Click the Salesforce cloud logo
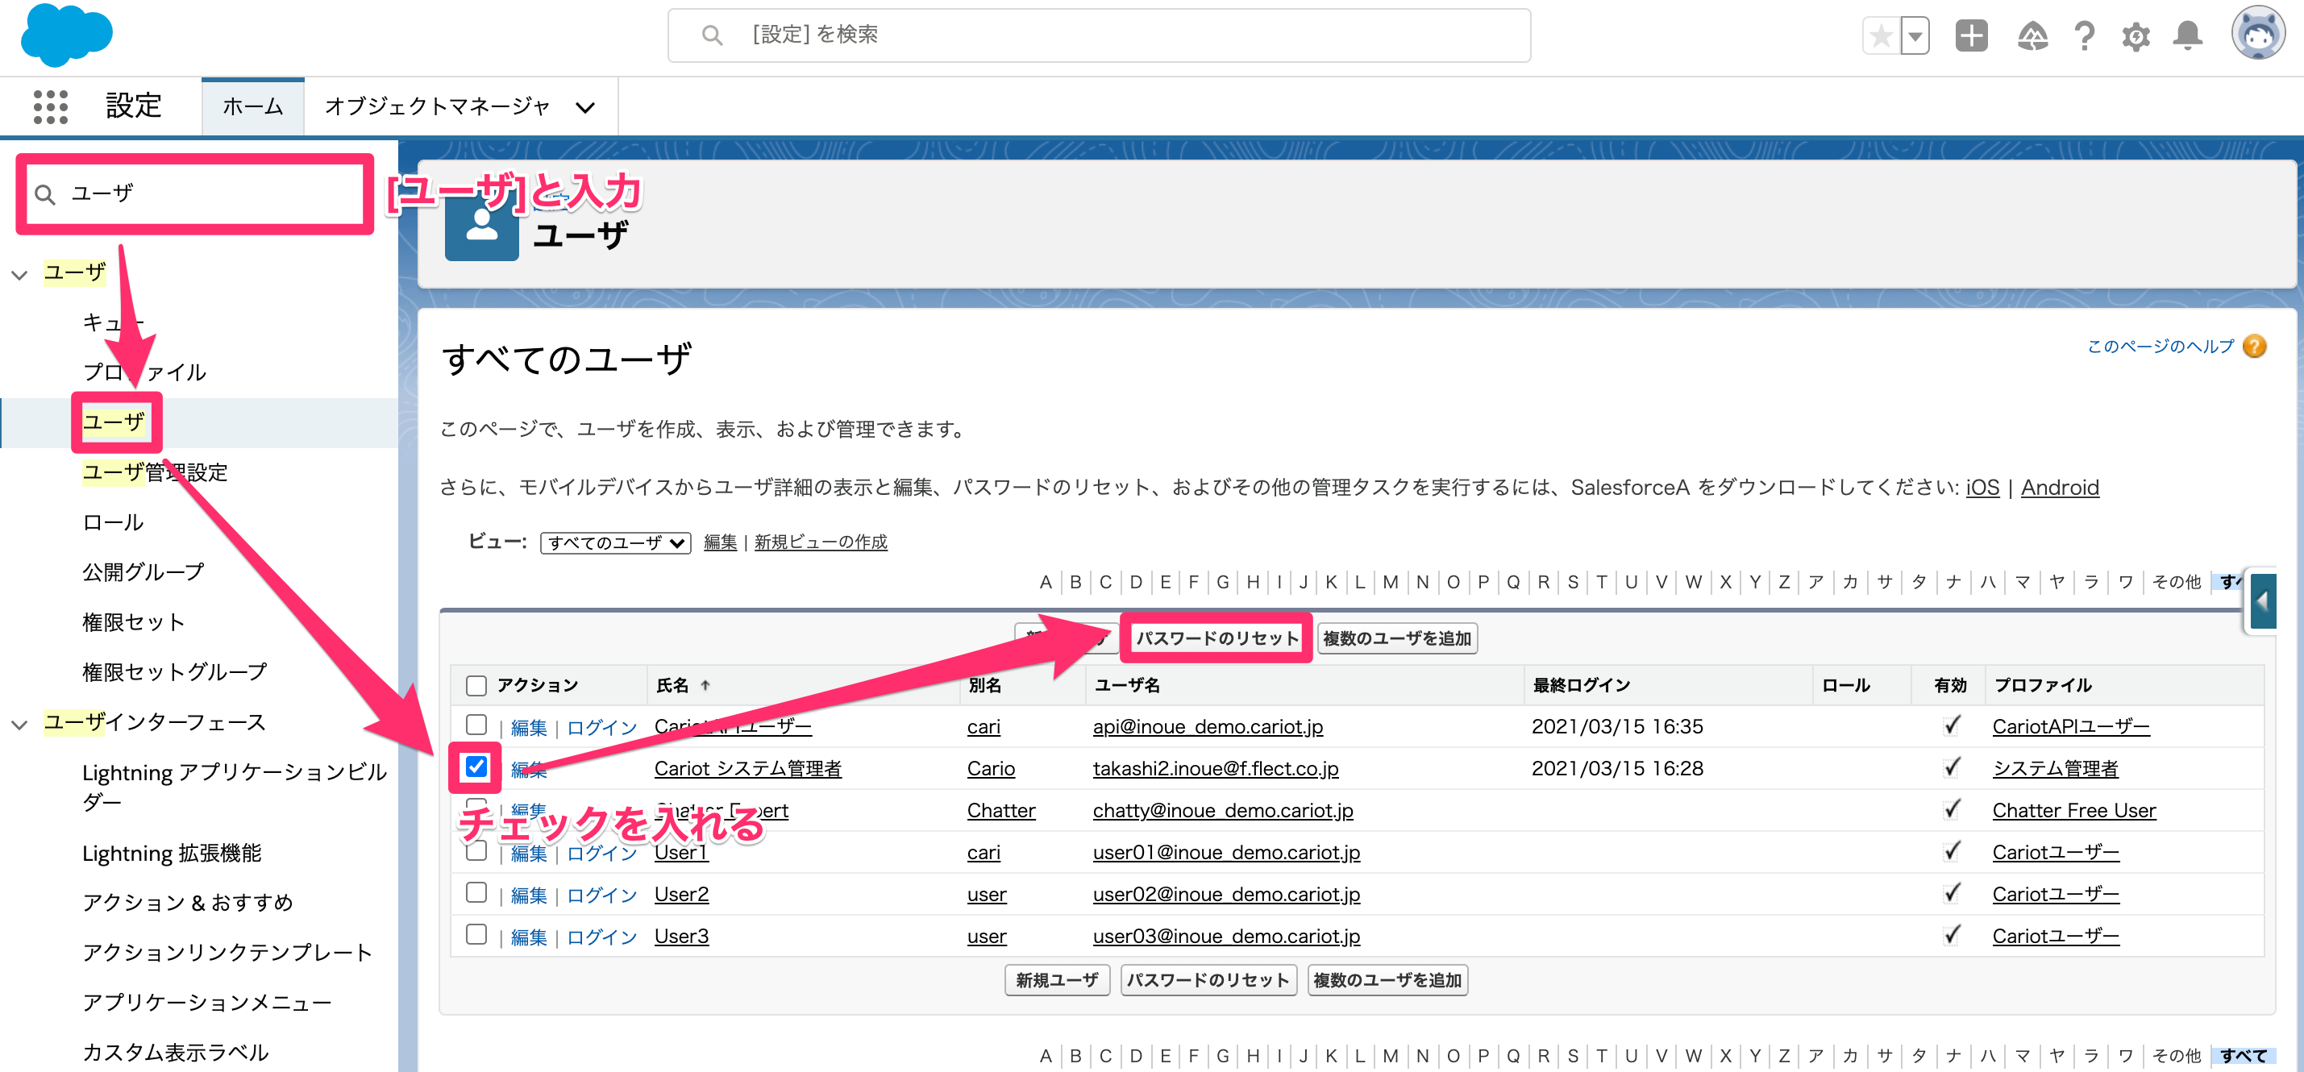2304x1072 pixels. (66, 35)
